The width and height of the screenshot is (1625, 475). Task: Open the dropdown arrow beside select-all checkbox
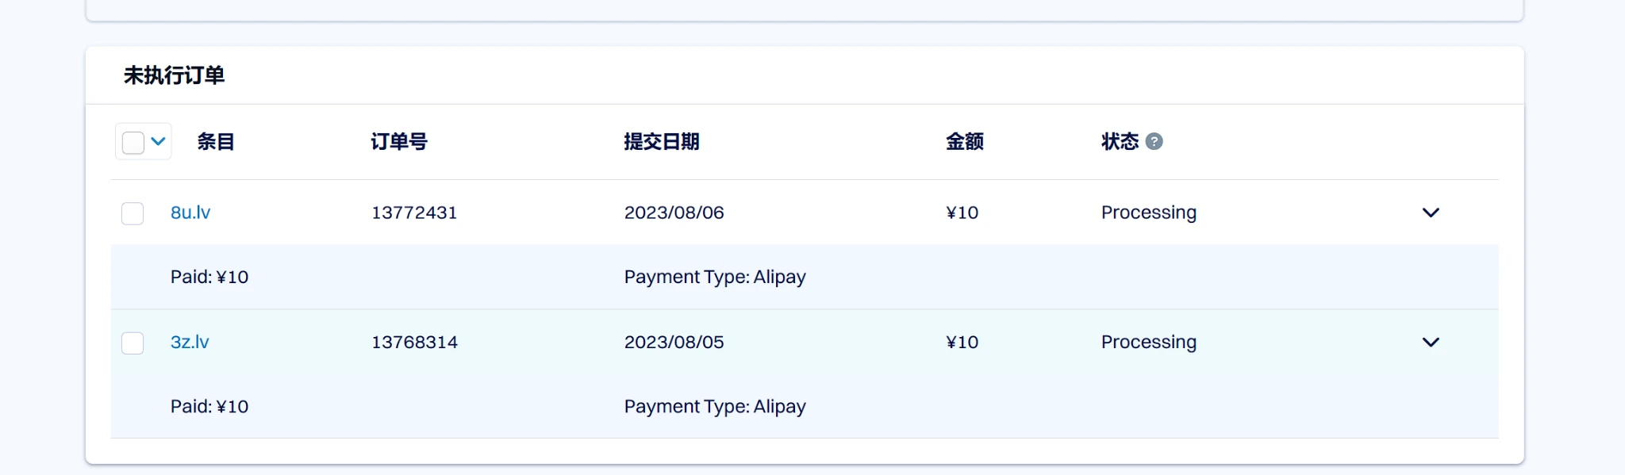[x=159, y=142]
